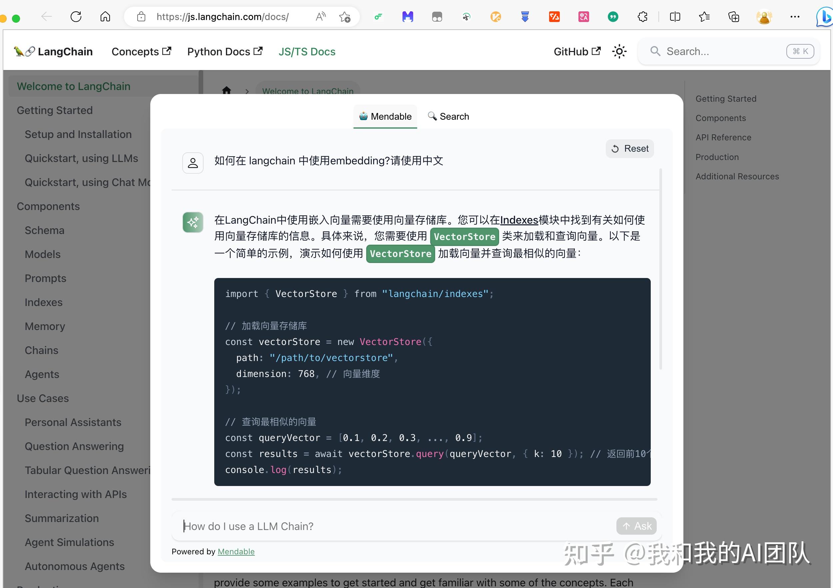Go to browser home page icon
833x588 pixels.
(105, 17)
